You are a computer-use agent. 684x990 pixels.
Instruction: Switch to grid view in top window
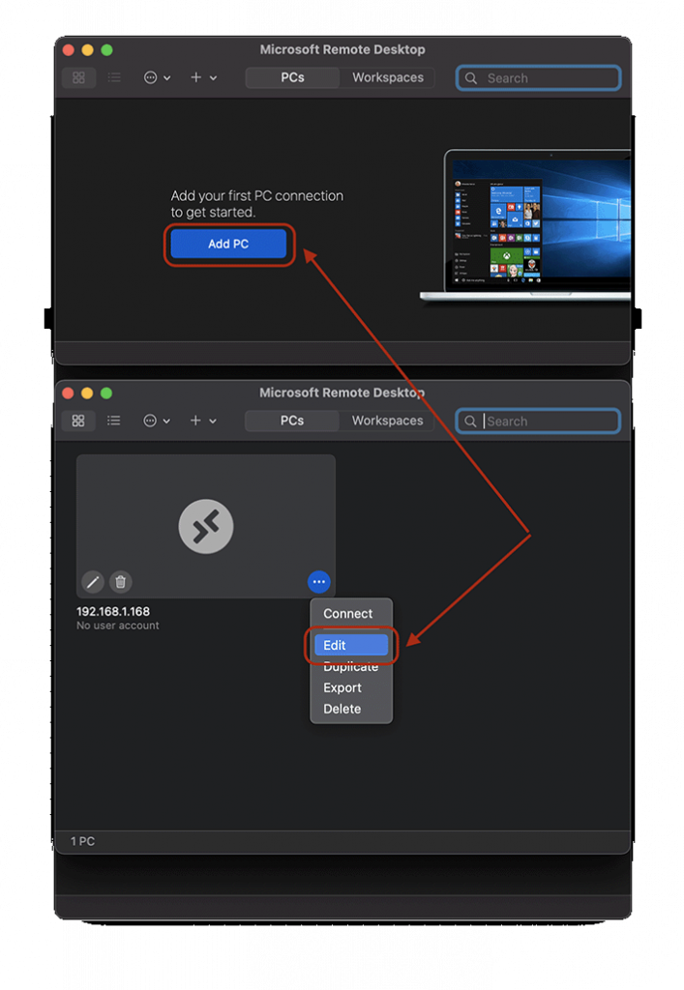pyautogui.click(x=79, y=77)
